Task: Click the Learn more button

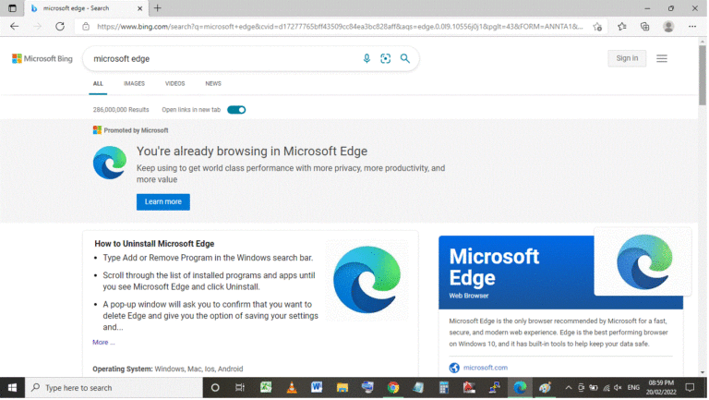Action: (163, 201)
